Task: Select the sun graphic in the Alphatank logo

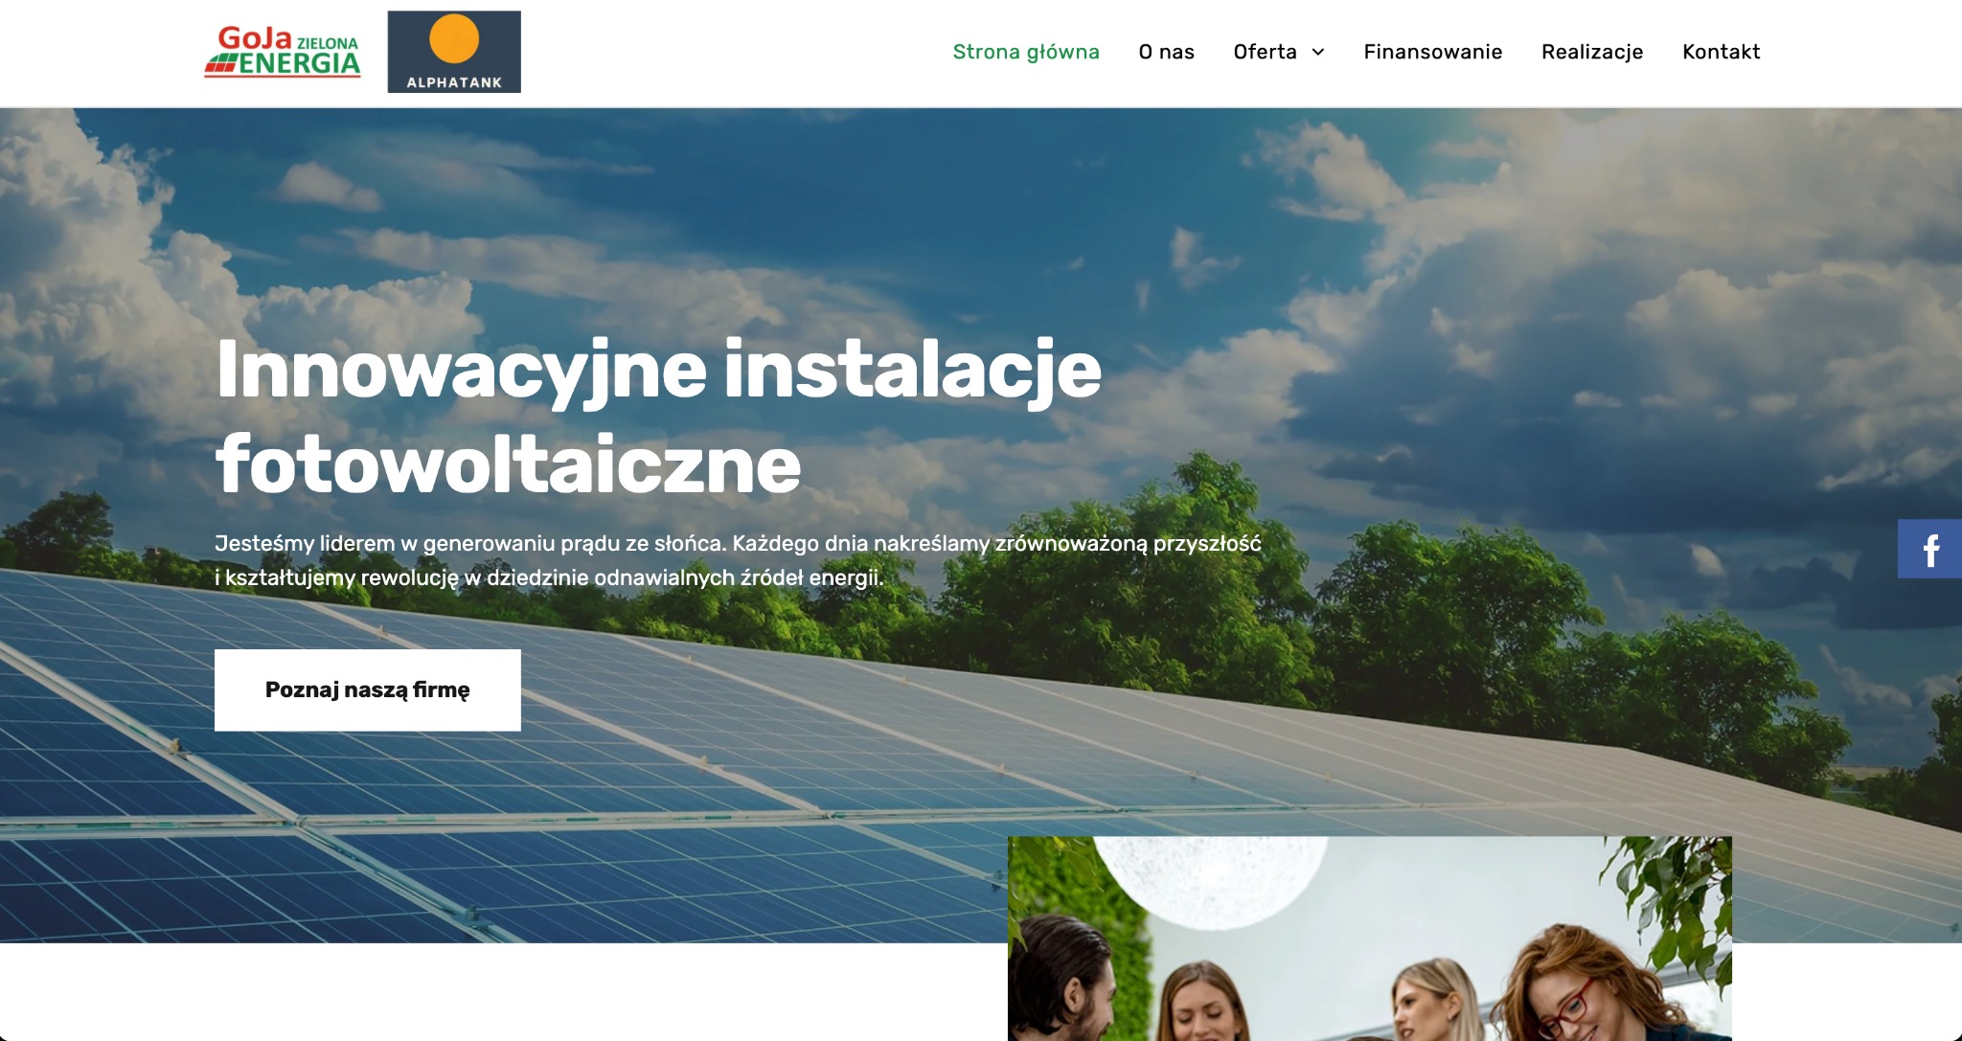Action: coord(454,38)
